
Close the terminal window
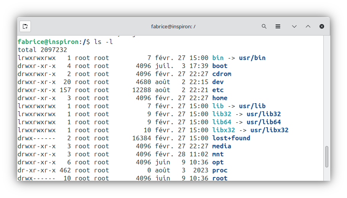(x=322, y=26)
